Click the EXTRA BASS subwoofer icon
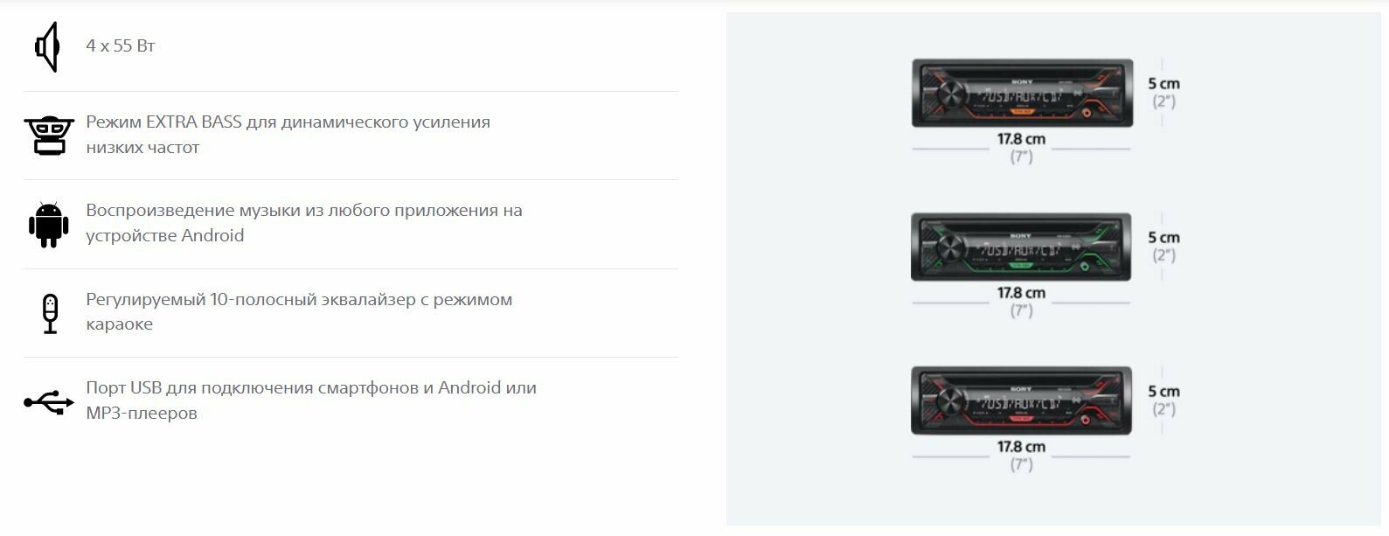This screenshot has width=1389, height=536. 47,136
